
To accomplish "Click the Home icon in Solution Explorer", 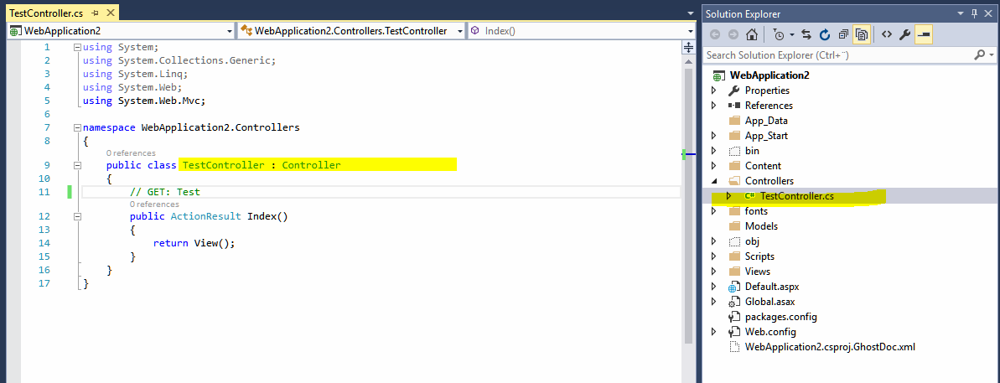I will click(x=752, y=34).
